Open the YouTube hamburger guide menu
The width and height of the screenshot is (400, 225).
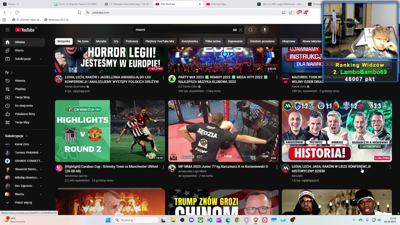click(x=7, y=30)
